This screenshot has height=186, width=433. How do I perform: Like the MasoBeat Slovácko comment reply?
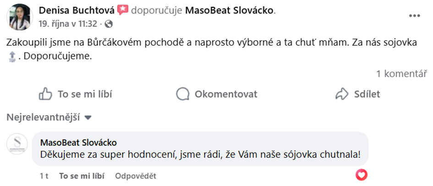(x=82, y=176)
